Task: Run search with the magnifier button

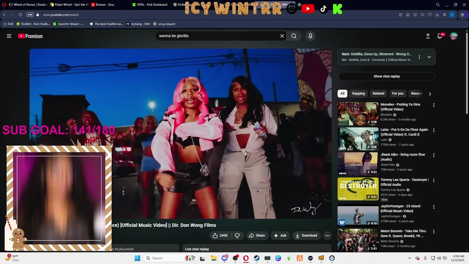Action: click(x=294, y=36)
